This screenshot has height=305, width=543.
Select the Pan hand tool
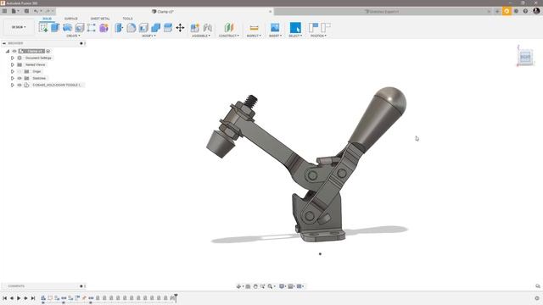tap(255, 286)
